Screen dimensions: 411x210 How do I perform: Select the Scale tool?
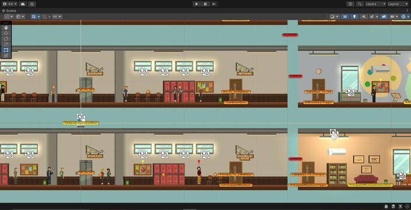(x=6, y=44)
